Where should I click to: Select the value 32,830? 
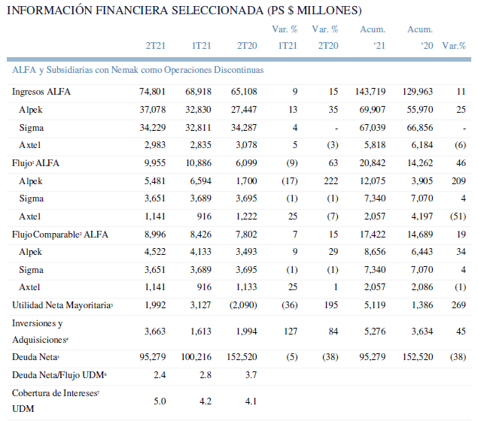[198, 110]
